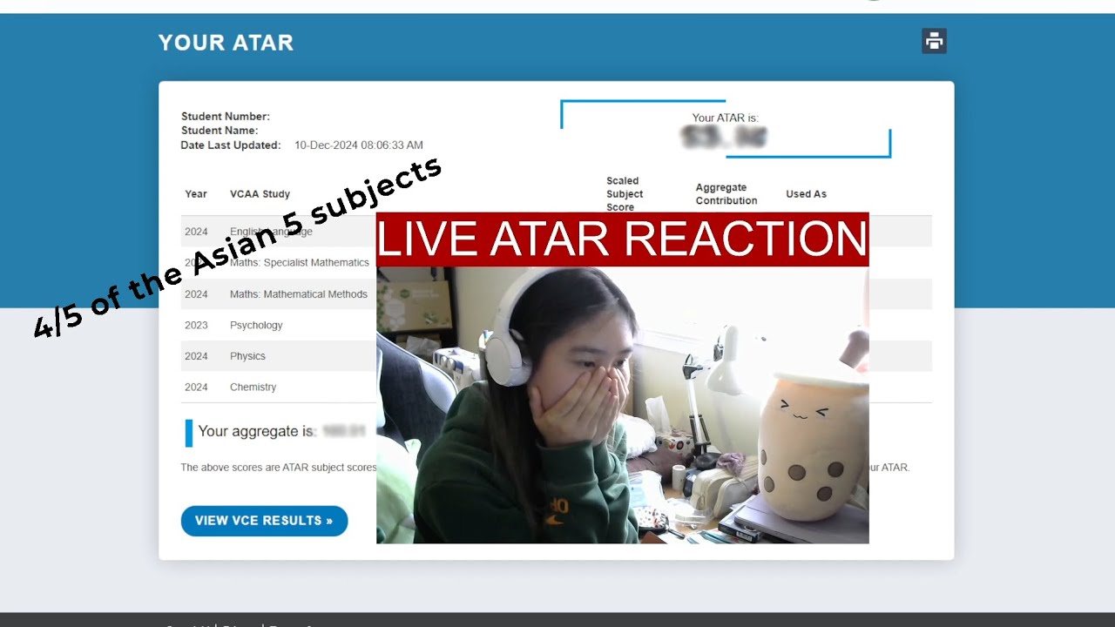
Task: Click the Your aggregate is text
Action: pos(256,431)
